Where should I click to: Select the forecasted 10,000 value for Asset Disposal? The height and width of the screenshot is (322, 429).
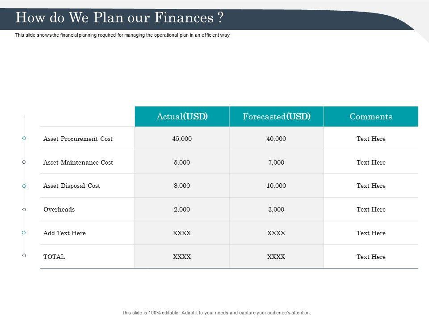[276, 186]
